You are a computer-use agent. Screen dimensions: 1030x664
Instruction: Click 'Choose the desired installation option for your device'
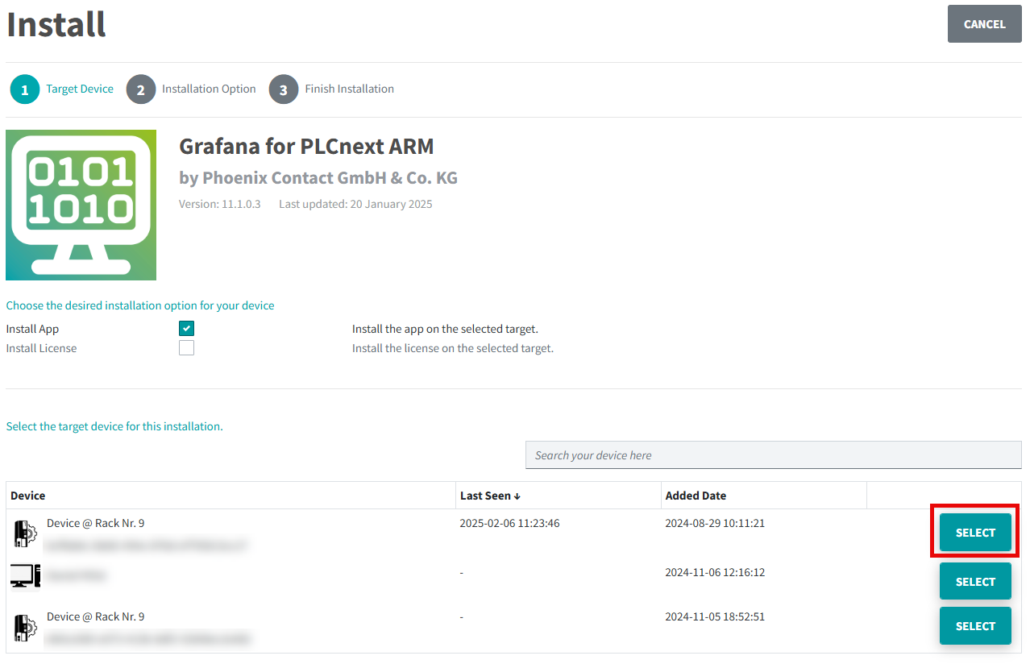pos(140,306)
